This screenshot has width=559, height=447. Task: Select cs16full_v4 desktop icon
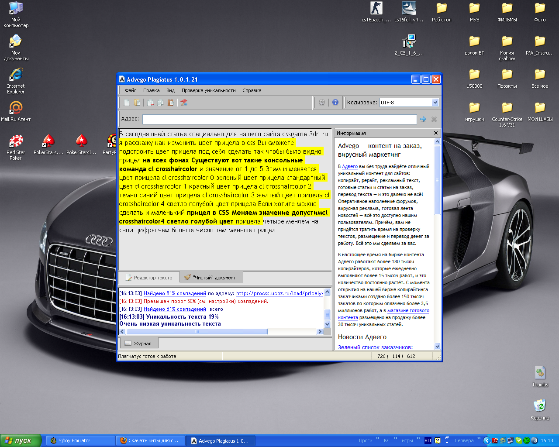[409, 12]
